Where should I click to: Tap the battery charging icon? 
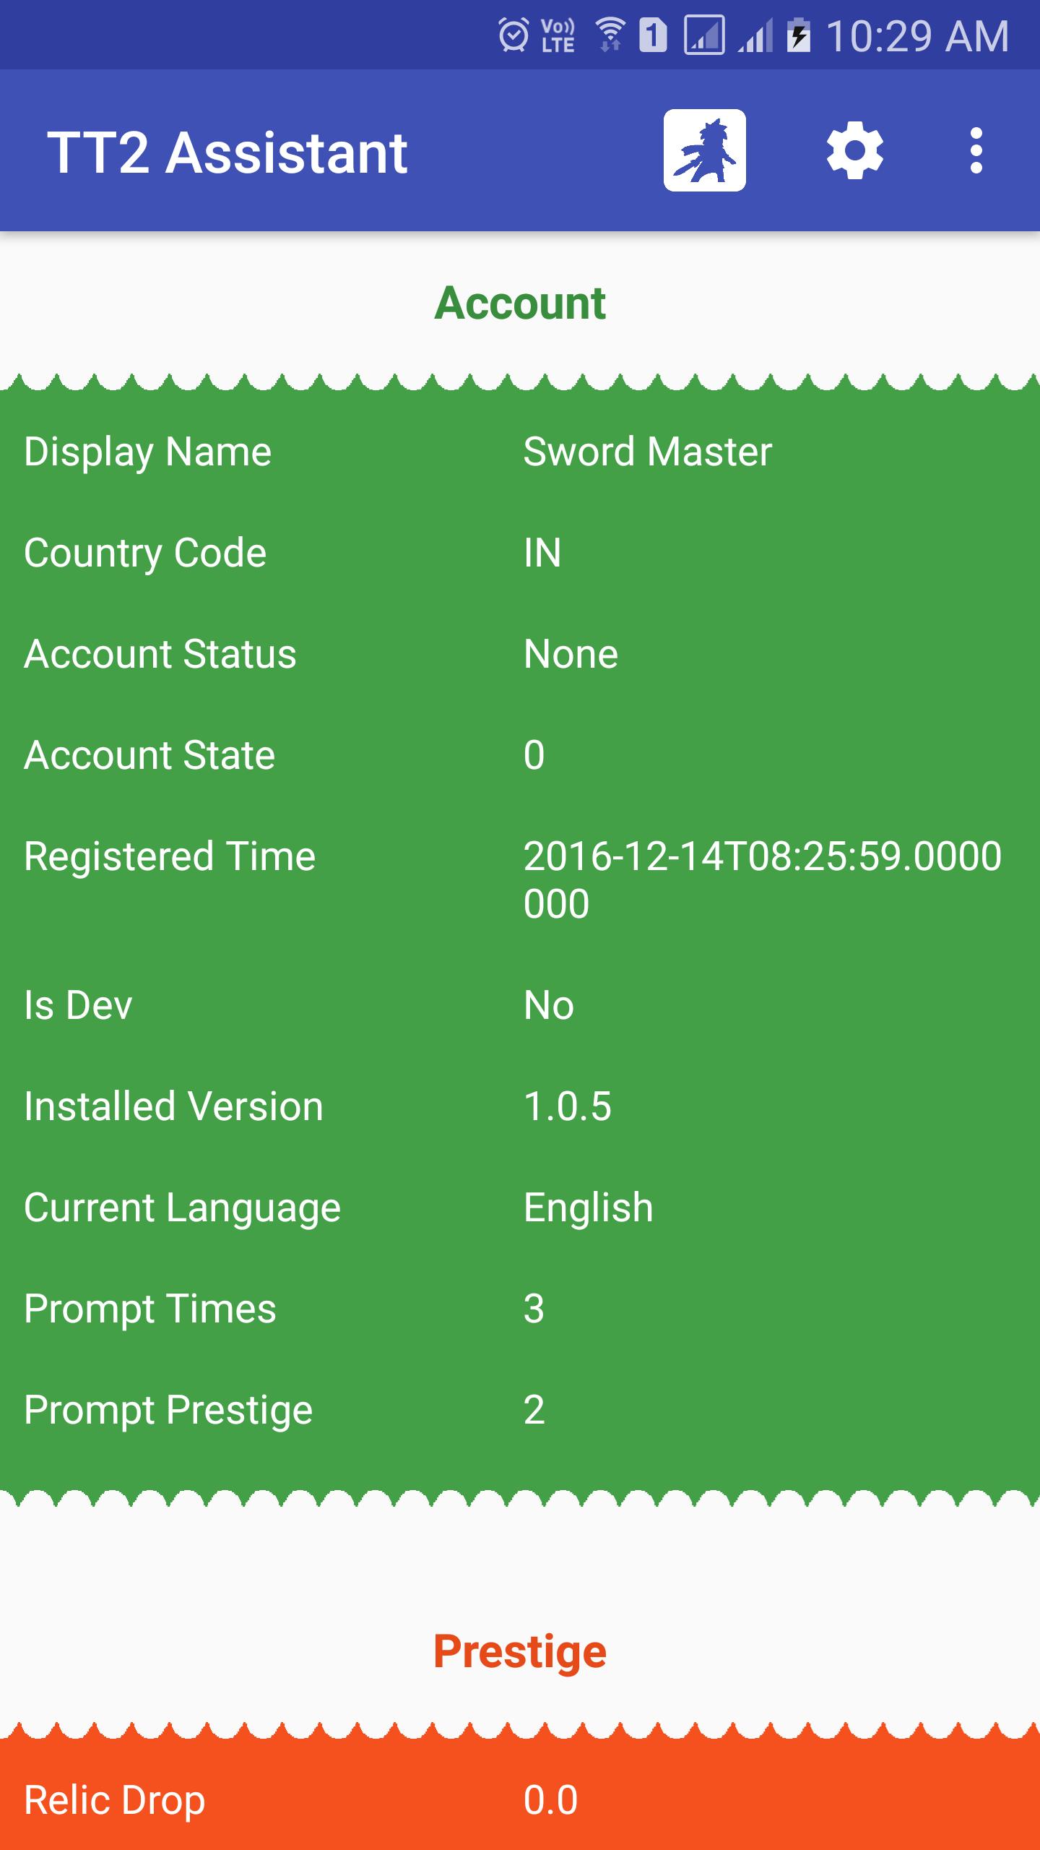[x=798, y=35]
